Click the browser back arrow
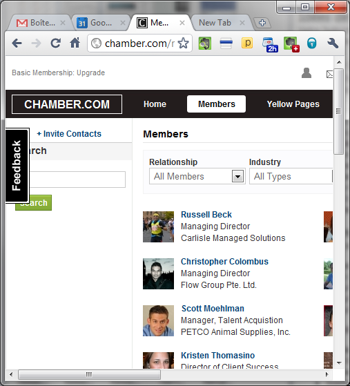350x386 pixels. click(17, 44)
